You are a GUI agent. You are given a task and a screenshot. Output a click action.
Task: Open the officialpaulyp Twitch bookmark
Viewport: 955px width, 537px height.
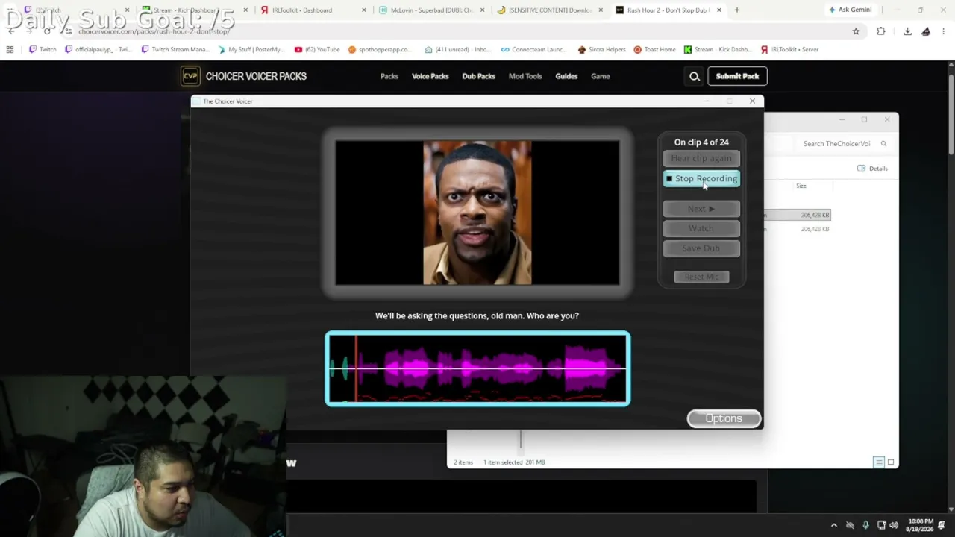click(98, 49)
